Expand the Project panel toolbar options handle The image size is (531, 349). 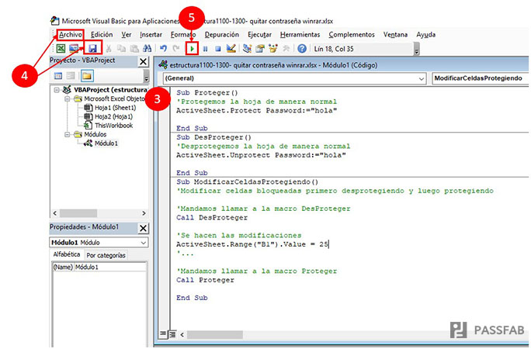click(146, 77)
